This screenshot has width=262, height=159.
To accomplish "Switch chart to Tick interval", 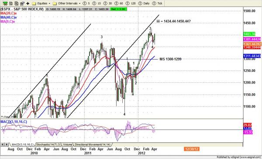I will pos(157,3).
